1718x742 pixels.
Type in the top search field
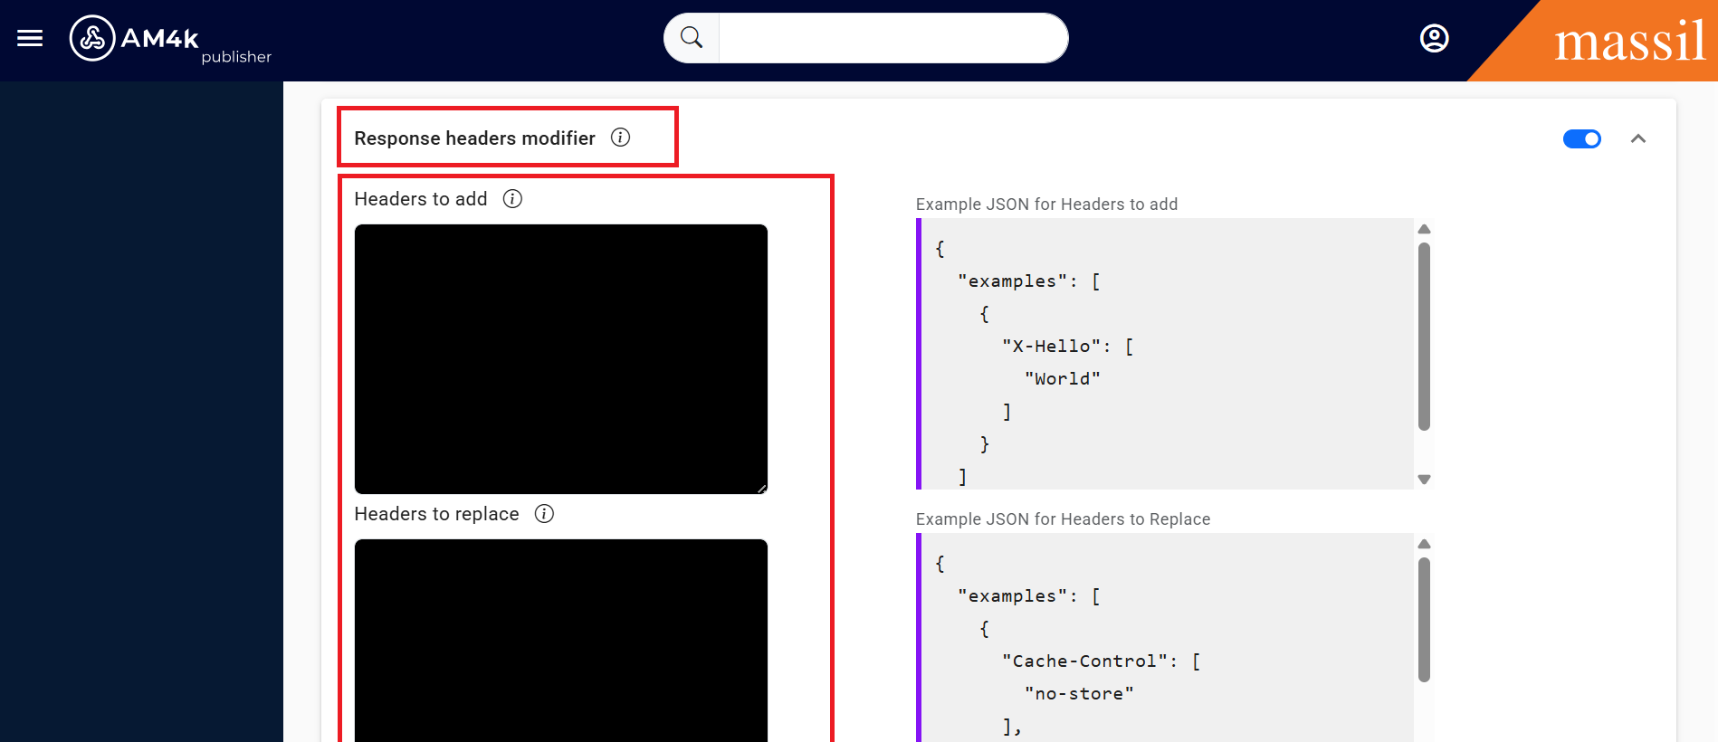[892, 38]
